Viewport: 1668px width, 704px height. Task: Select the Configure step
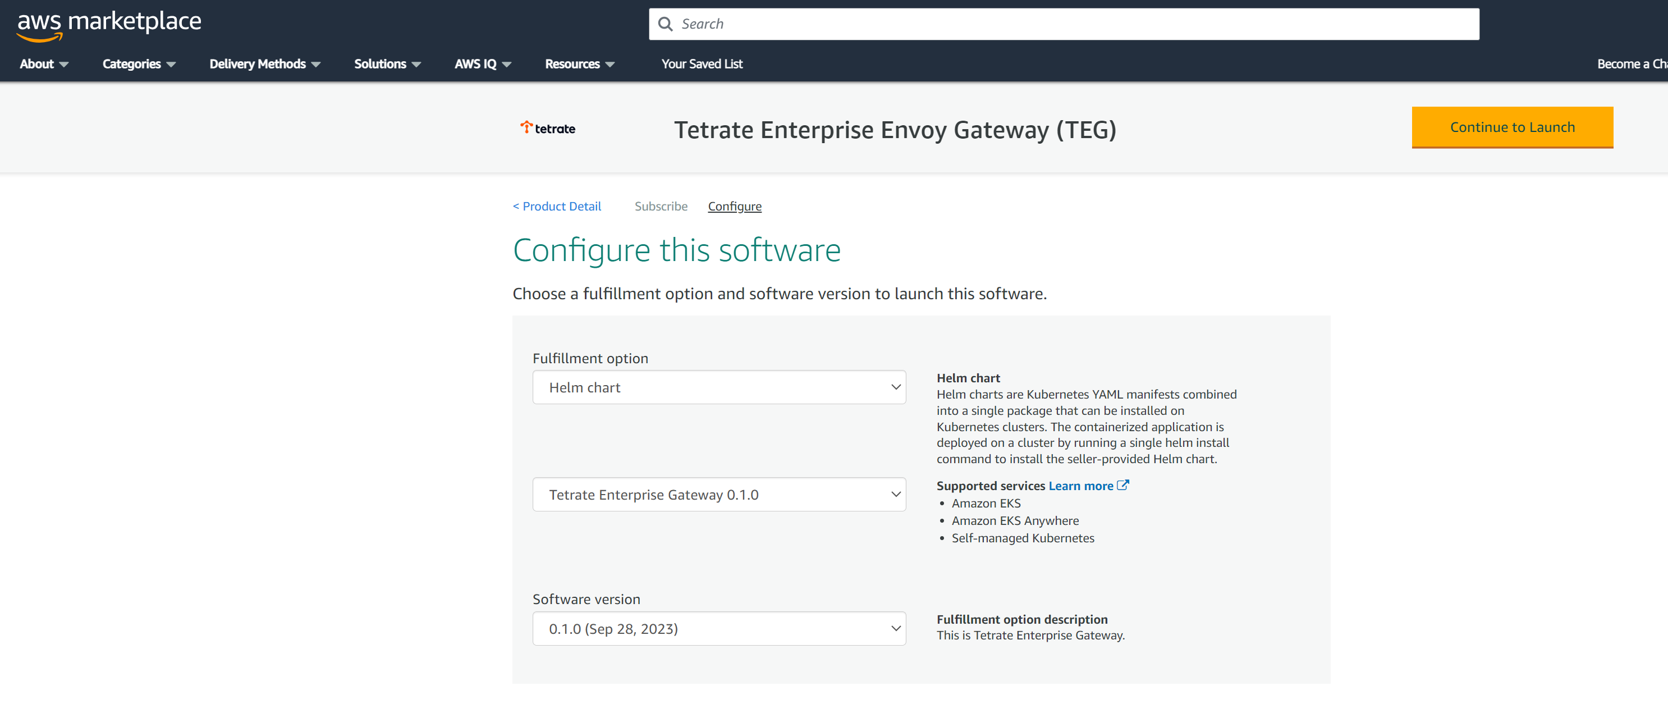pos(734,206)
